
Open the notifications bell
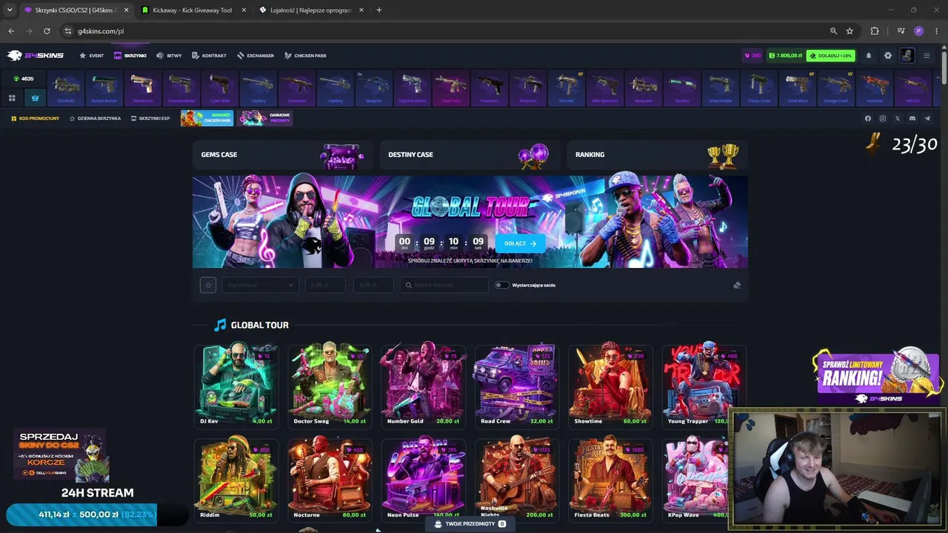pyautogui.click(x=869, y=56)
